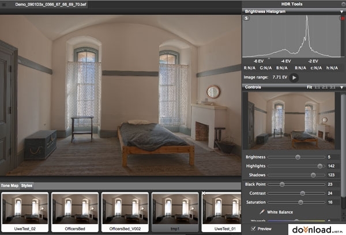
Task: Click the Highlights slider handle
Action: point(319,166)
